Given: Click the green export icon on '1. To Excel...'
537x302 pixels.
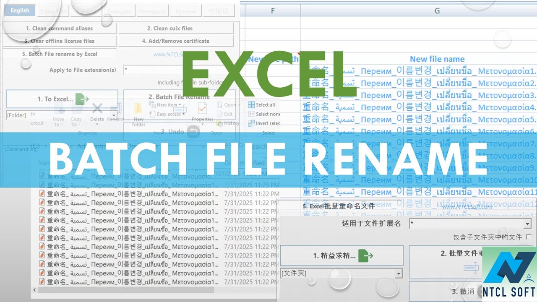Looking at the screenshot, I should coord(82,99).
